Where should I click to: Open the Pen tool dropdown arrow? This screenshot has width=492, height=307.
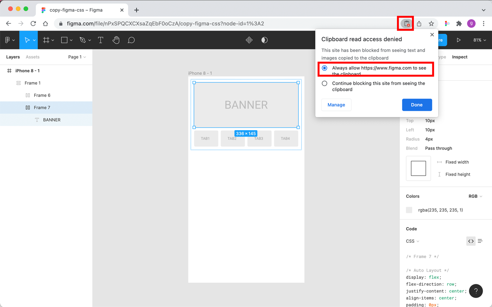pos(90,40)
